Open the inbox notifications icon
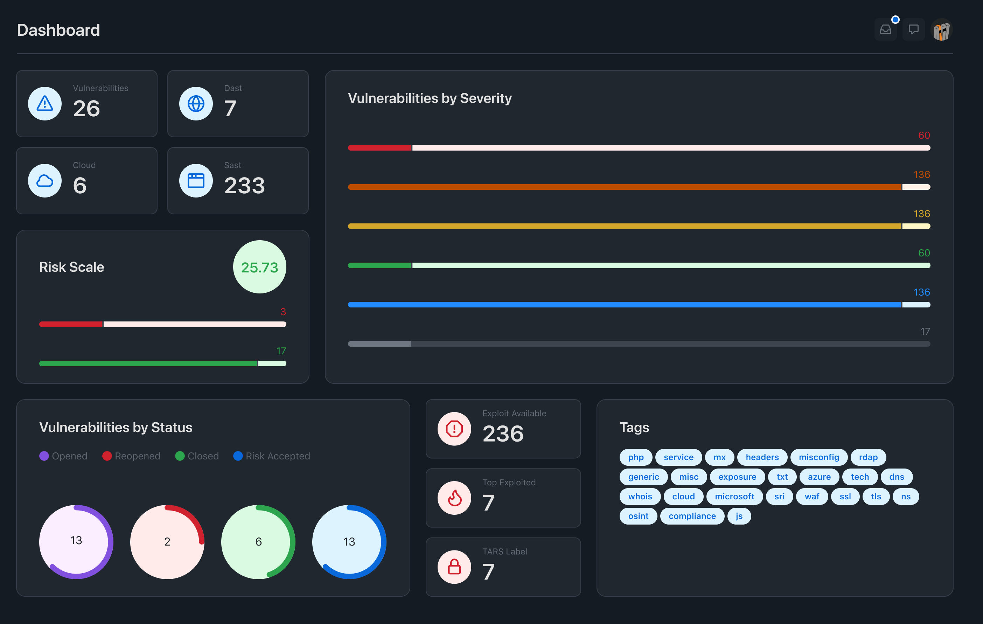Viewport: 983px width, 624px height. 885,30
